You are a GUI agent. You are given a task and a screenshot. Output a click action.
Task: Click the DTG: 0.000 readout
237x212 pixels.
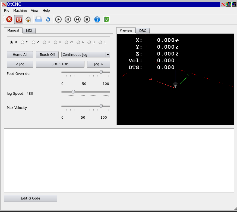pos(151,67)
